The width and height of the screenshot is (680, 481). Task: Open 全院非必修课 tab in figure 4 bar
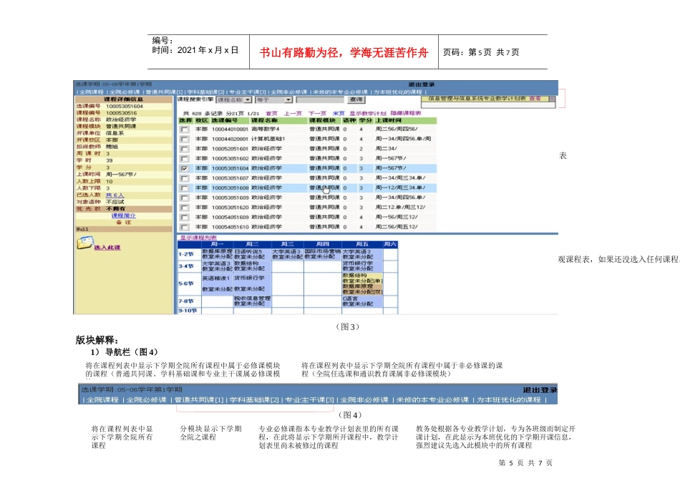point(364,400)
